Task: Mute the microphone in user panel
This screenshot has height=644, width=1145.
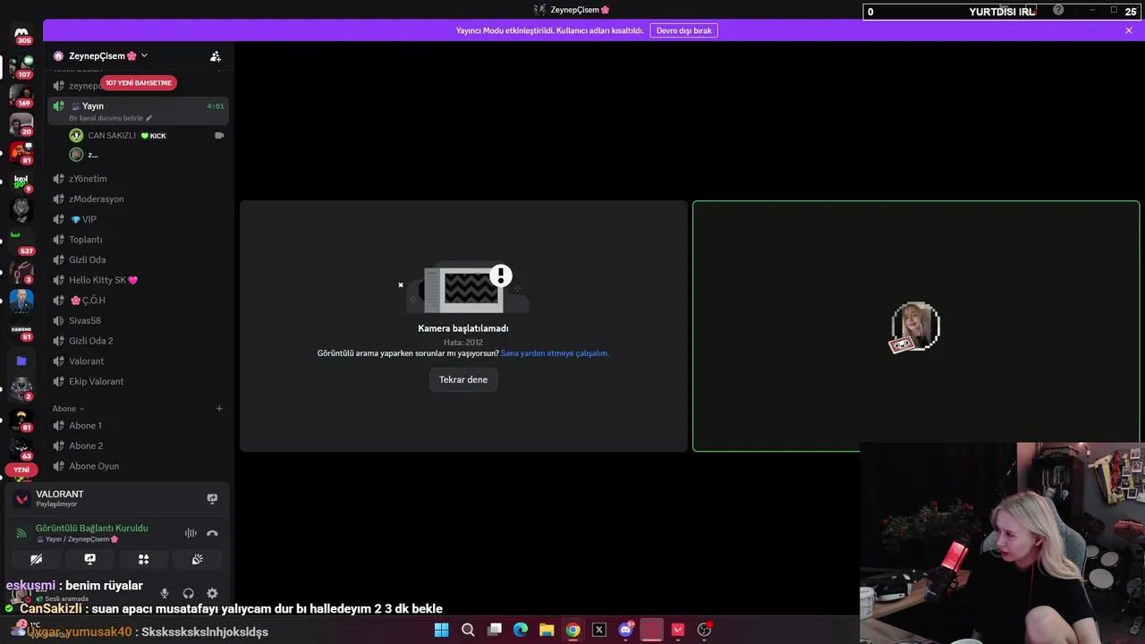Action: 165,593
